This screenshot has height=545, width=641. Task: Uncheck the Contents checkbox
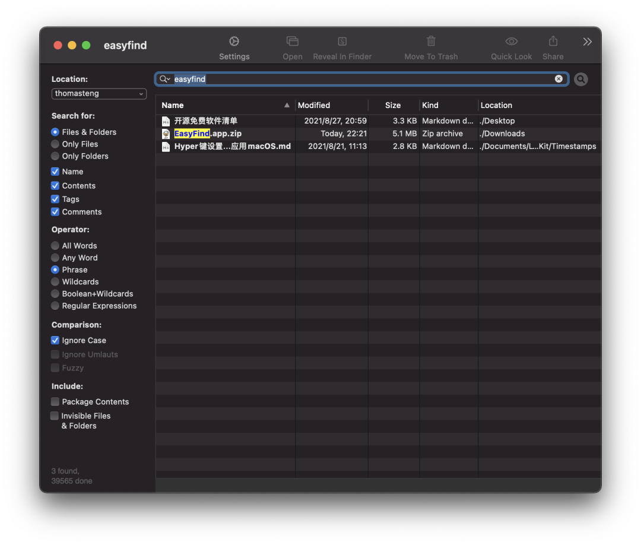pos(55,186)
